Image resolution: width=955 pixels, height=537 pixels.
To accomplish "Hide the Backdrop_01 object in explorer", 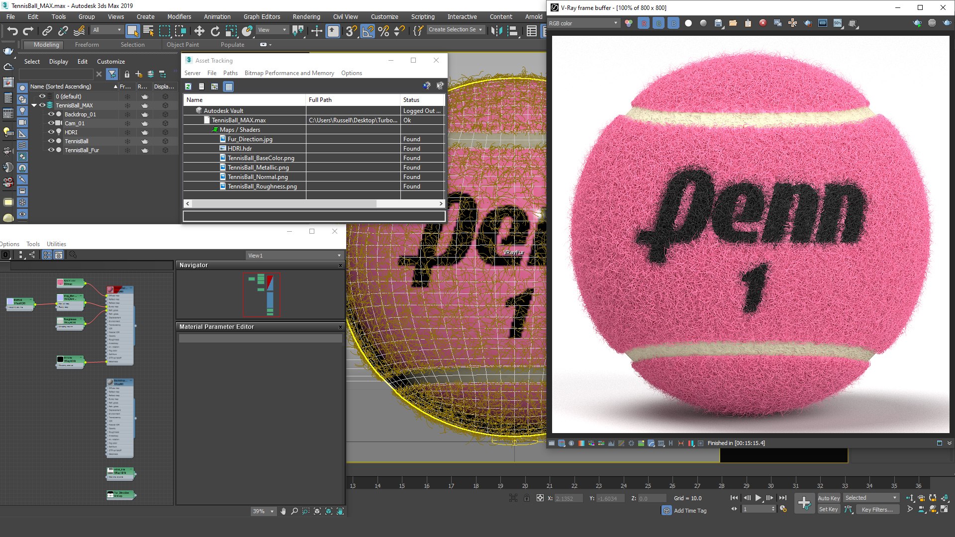I will pyautogui.click(x=51, y=114).
